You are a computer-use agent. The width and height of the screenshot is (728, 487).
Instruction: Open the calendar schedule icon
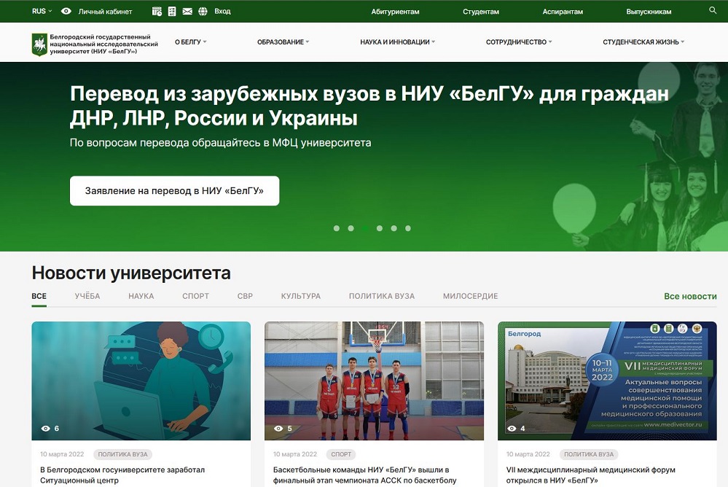[x=157, y=12]
